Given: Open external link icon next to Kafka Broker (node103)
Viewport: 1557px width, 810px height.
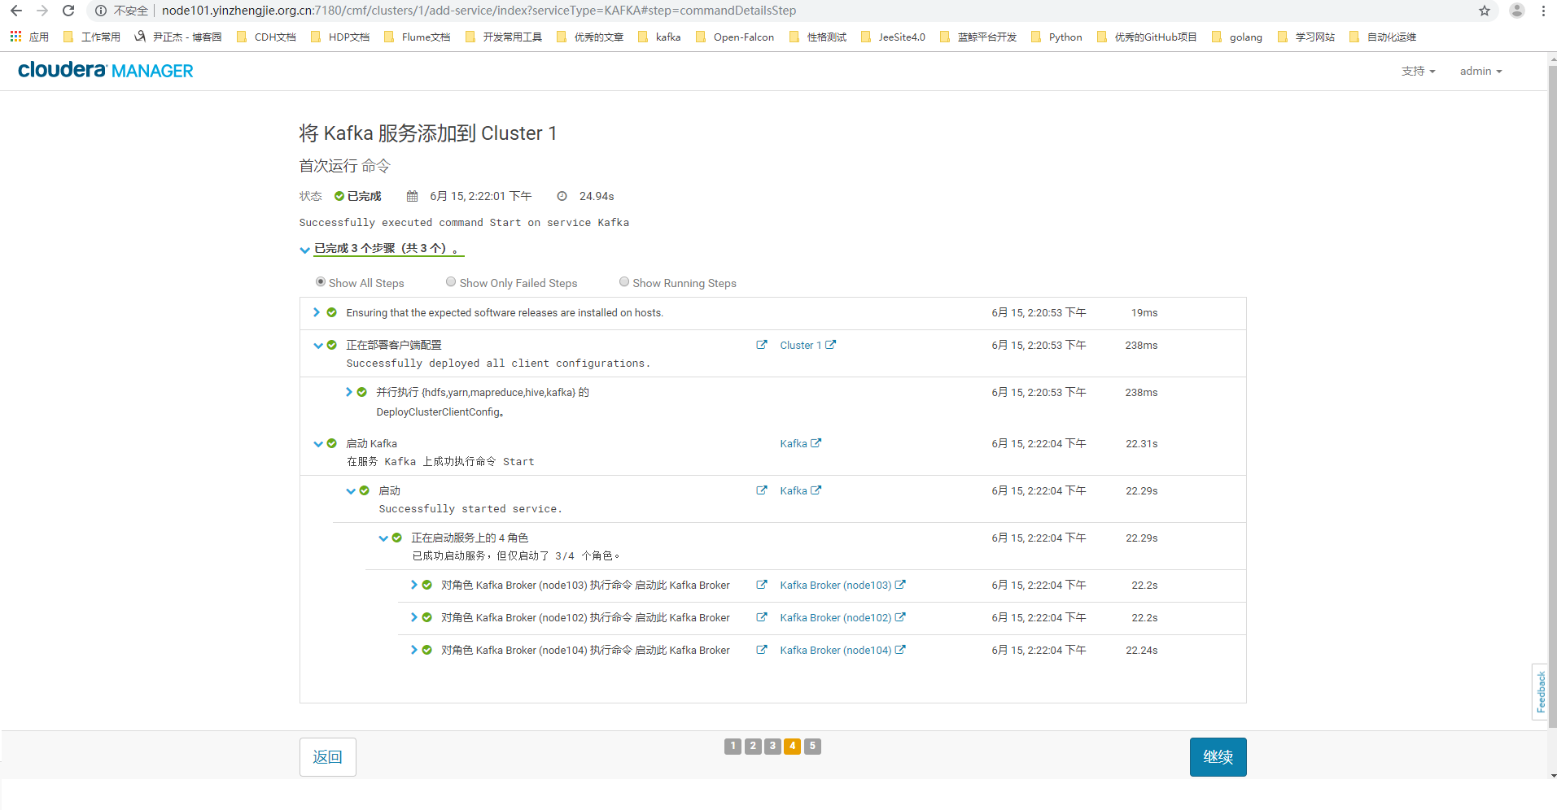Looking at the screenshot, I should pos(900,585).
